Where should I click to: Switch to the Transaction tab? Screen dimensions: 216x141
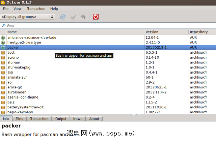(39, 119)
